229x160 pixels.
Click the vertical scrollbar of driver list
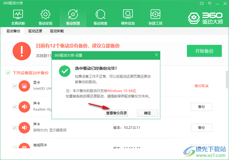[x=227, y=79]
